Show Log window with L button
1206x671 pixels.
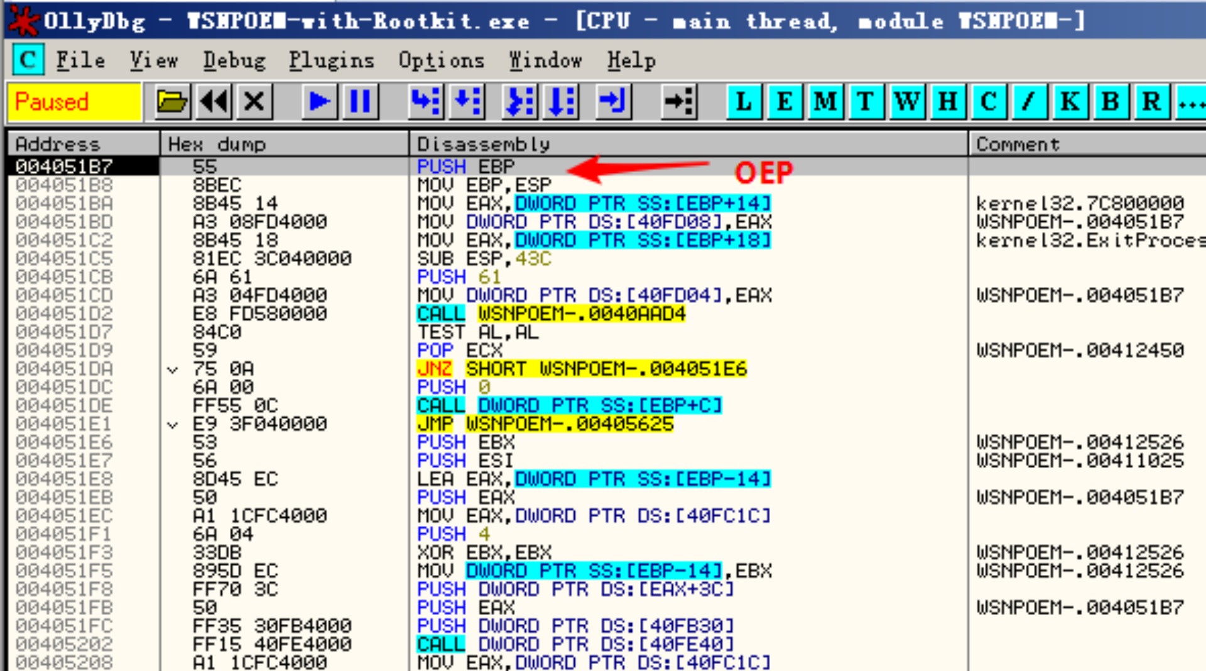(x=744, y=101)
